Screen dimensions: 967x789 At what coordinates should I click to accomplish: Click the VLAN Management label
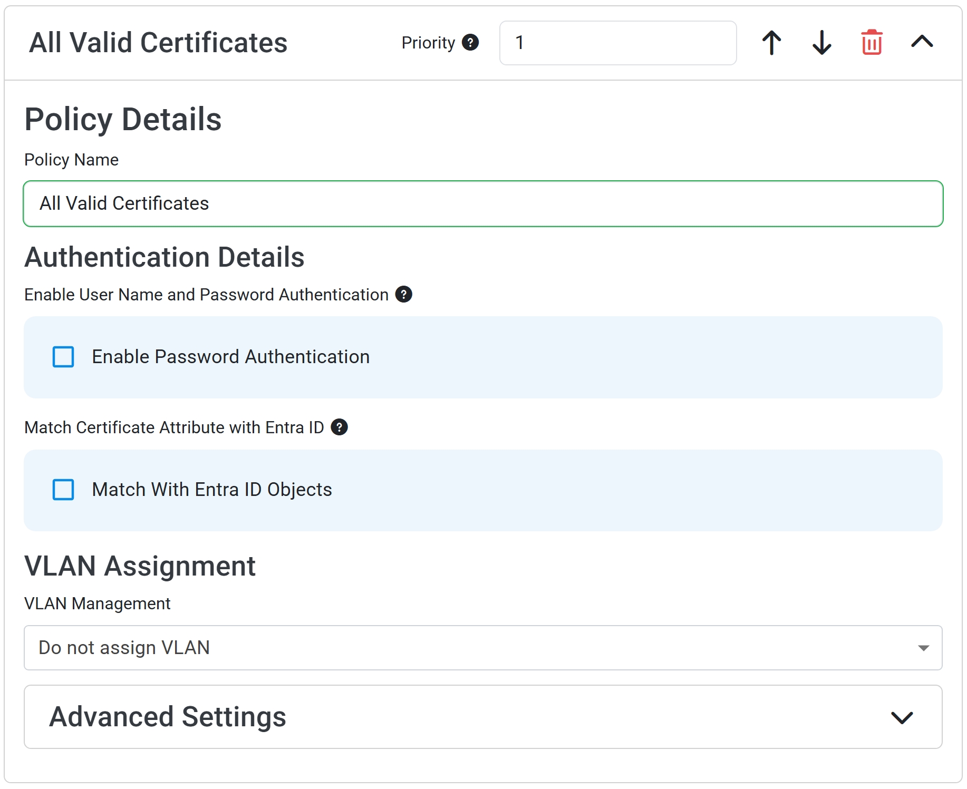[98, 603]
